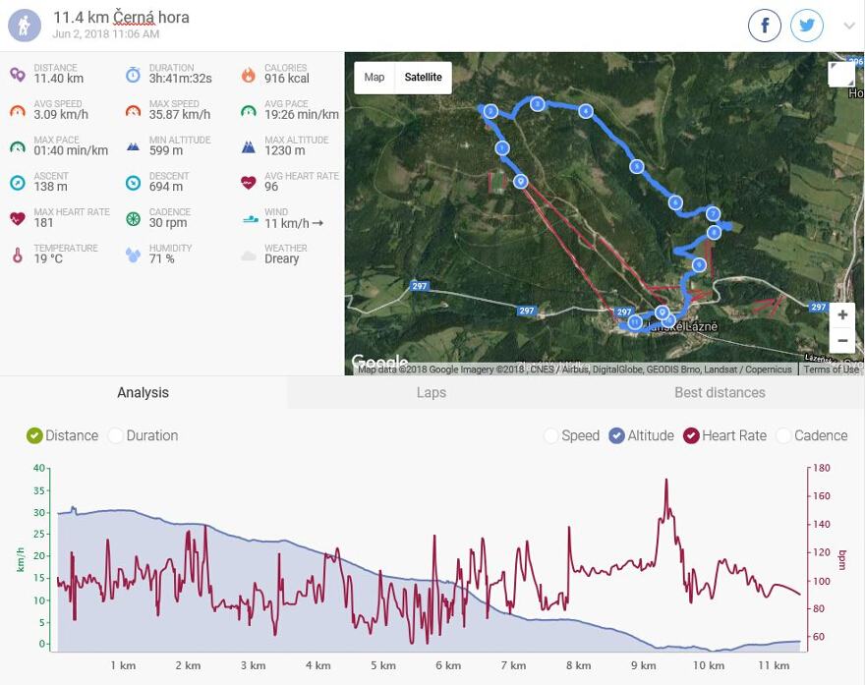Disable Heart Rate series on chart
Viewport: 865px width, 685px height.
[x=691, y=435]
